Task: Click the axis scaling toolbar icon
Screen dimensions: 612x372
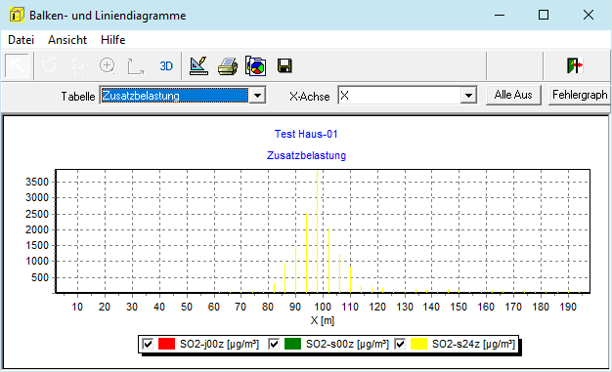Action: click(135, 65)
